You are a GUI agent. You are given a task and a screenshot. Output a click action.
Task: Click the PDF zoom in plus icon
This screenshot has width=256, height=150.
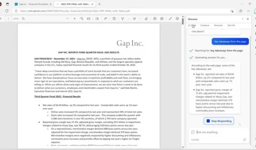tap(74, 18)
